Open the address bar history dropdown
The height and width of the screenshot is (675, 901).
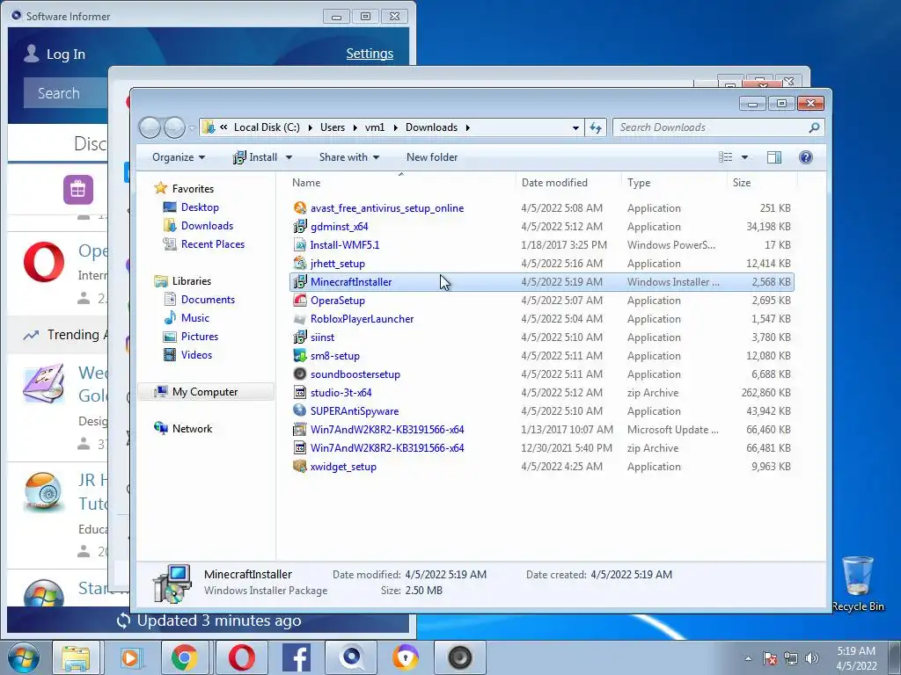pyautogui.click(x=575, y=127)
